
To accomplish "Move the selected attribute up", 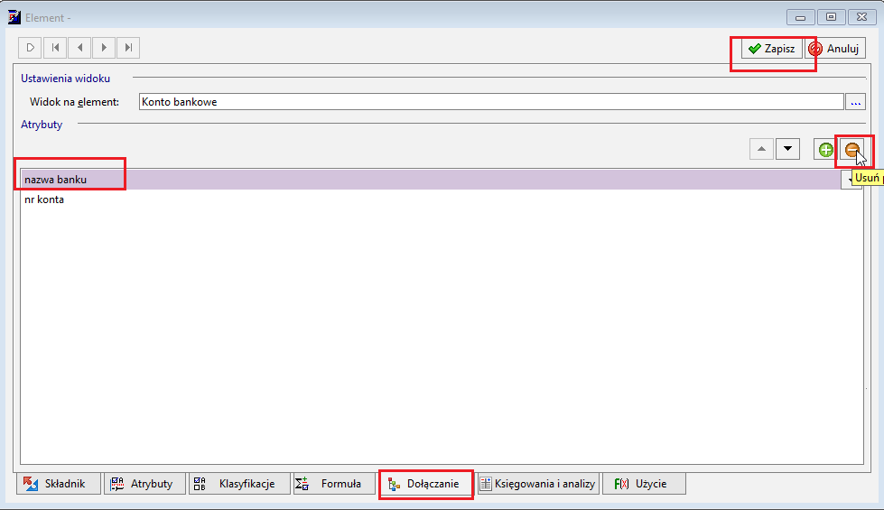I will coord(761,149).
